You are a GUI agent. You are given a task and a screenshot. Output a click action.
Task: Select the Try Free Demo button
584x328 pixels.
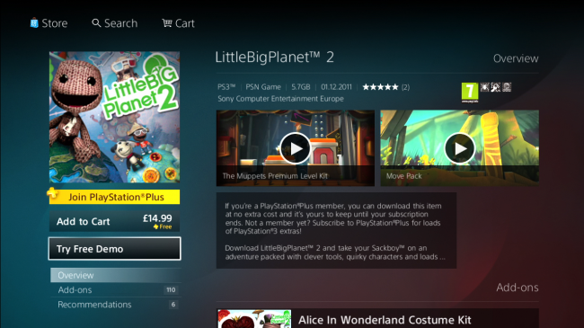(x=114, y=249)
